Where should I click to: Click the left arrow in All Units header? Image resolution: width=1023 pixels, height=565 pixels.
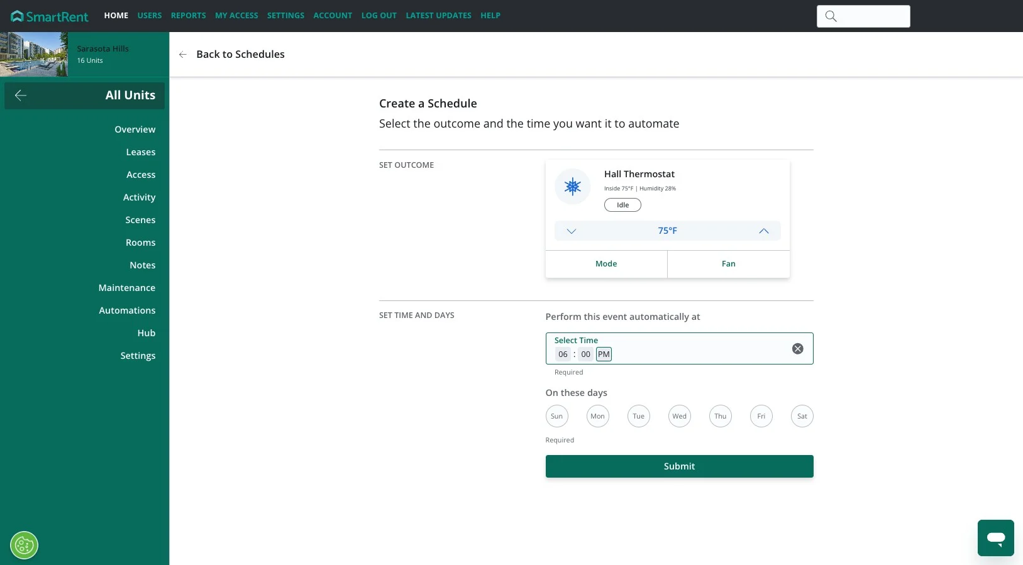[x=20, y=96]
